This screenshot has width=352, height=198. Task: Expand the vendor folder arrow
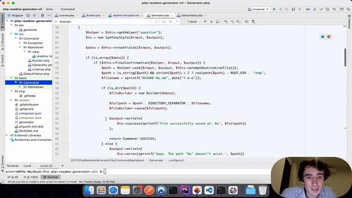click(x=12, y=100)
